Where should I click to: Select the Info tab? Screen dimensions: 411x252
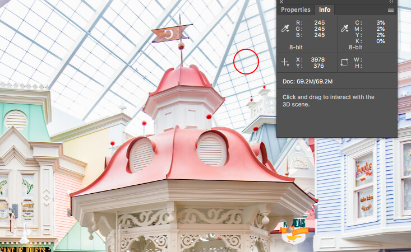point(325,10)
